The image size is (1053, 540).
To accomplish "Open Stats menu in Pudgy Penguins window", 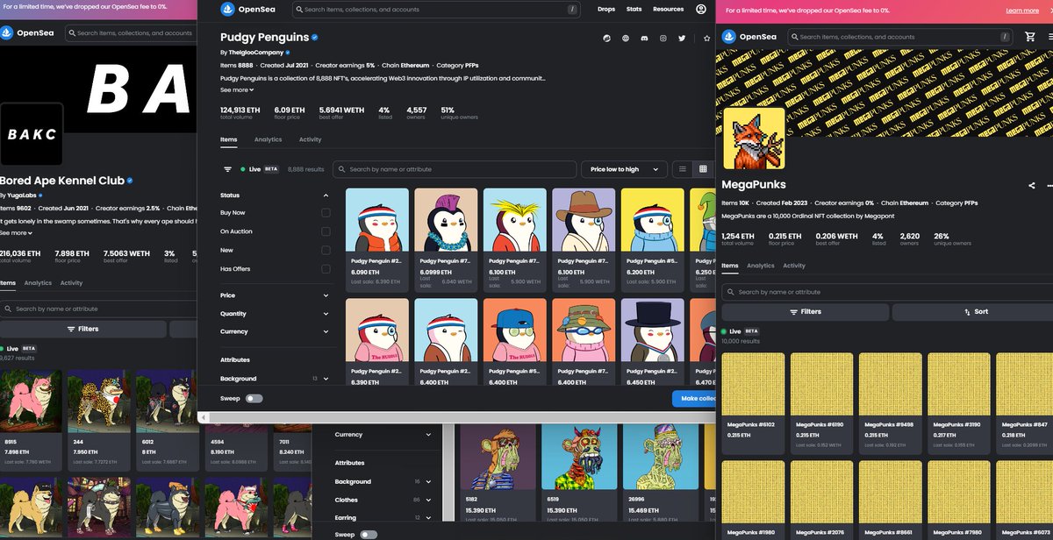I will click(x=634, y=9).
